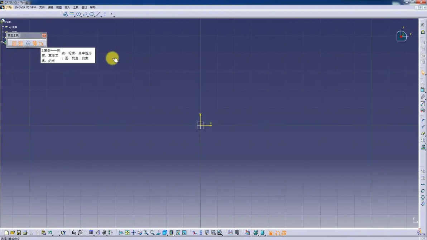Expand the Line tool flyout arrow
This screenshot has width=427, height=240.
pos(101,16)
